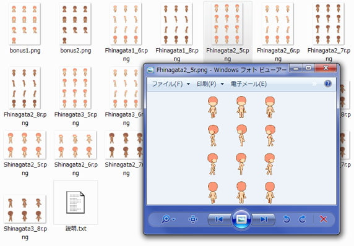This screenshot has height=246, width=354.
Task: Select the Shinagata2_6r.png thumbnail
Action: point(76,145)
